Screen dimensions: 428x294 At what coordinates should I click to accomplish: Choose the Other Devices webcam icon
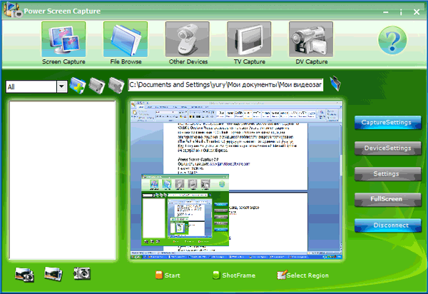(187, 39)
